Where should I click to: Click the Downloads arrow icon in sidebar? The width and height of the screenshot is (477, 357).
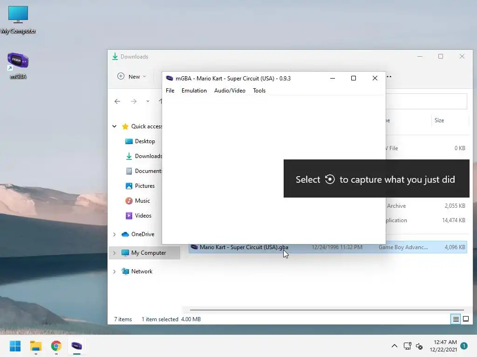click(x=129, y=156)
